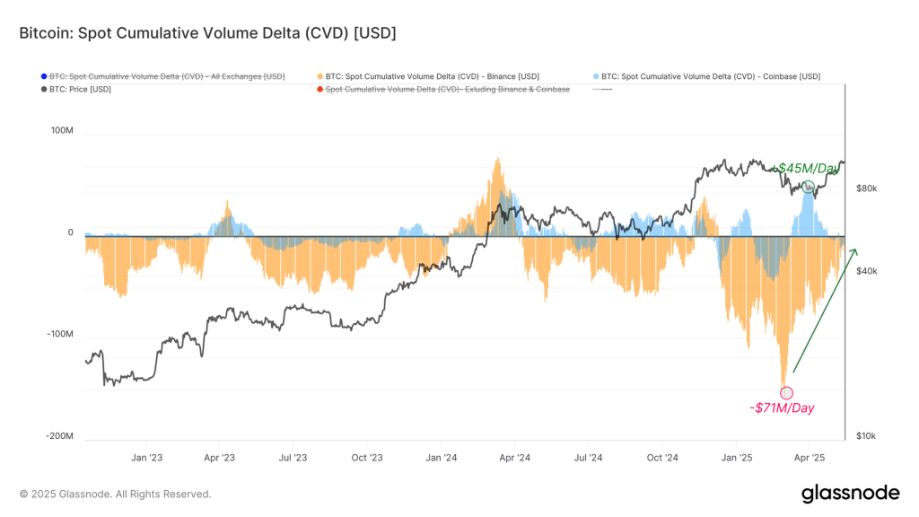Show Excluding Binance & Coinbase series label
919x517 pixels.
coord(448,90)
